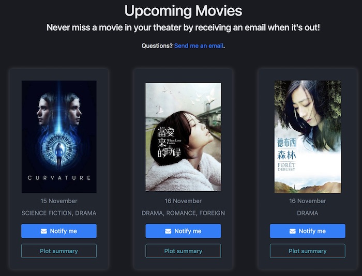This screenshot has height=276, width=362.
Task: Click 16 November date under When Love Comes
Action: coord(183,201)
